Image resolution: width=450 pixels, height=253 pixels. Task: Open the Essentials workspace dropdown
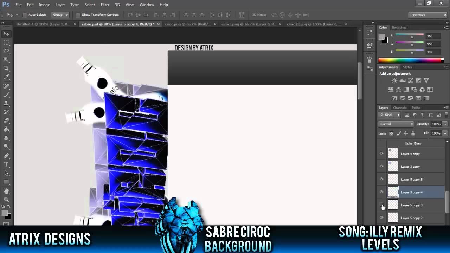[428, 15]
